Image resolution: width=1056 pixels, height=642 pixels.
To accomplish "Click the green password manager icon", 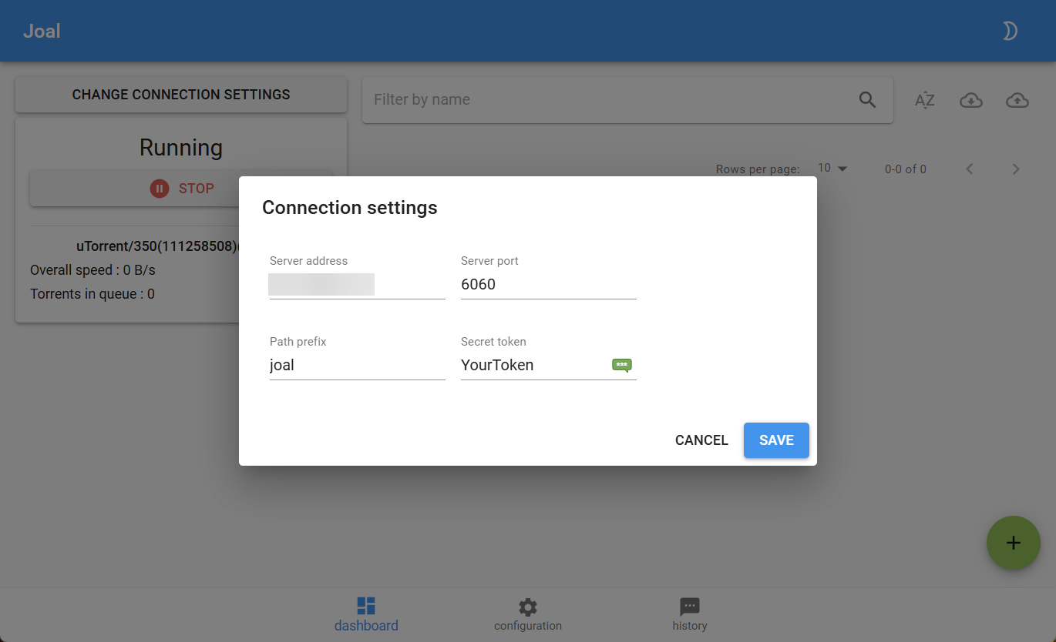I will [621, 365].
